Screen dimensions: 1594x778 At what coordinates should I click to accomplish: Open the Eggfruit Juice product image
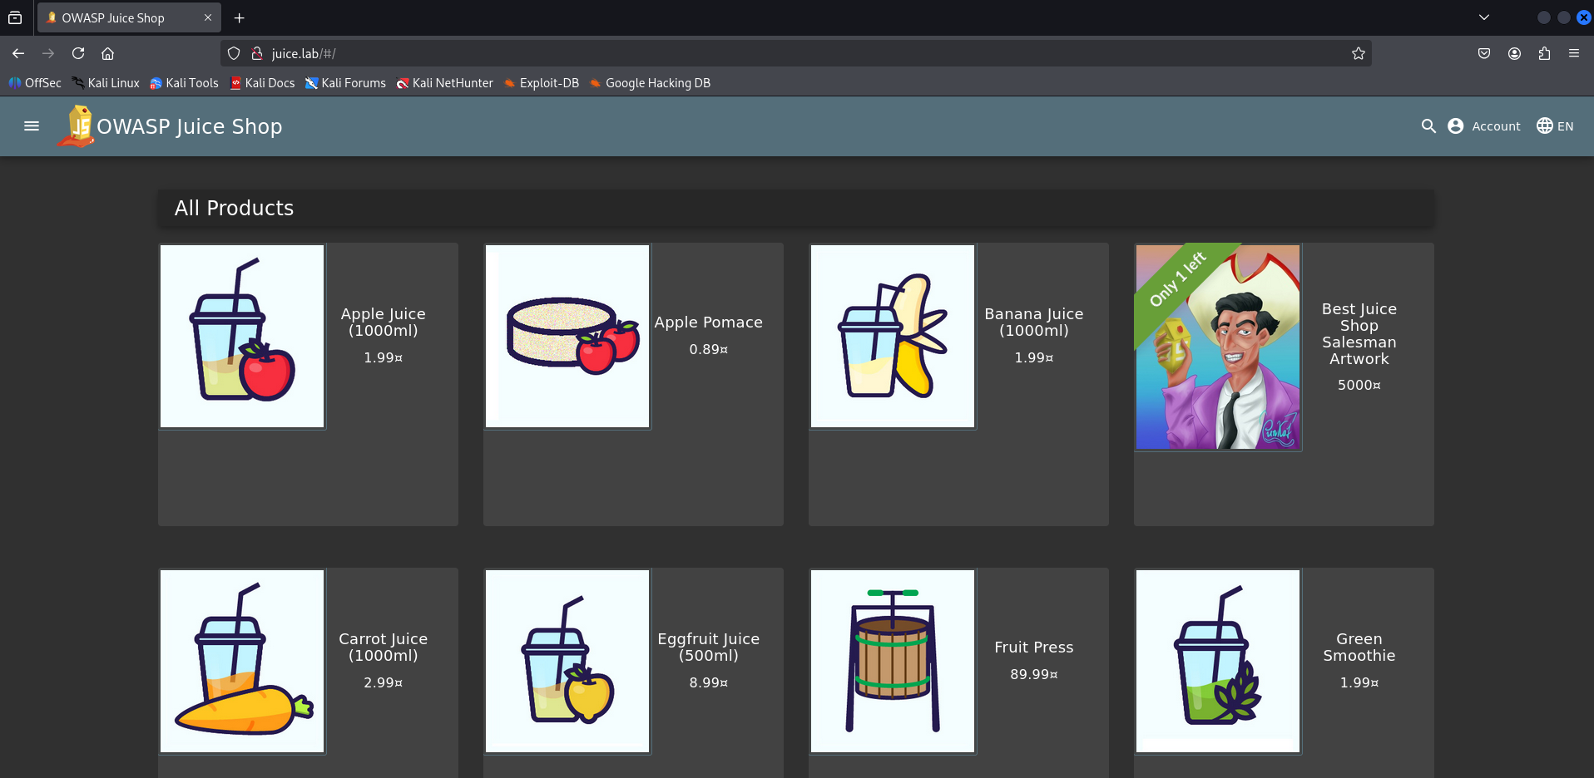pyautogui.click(x=567, y=661)
